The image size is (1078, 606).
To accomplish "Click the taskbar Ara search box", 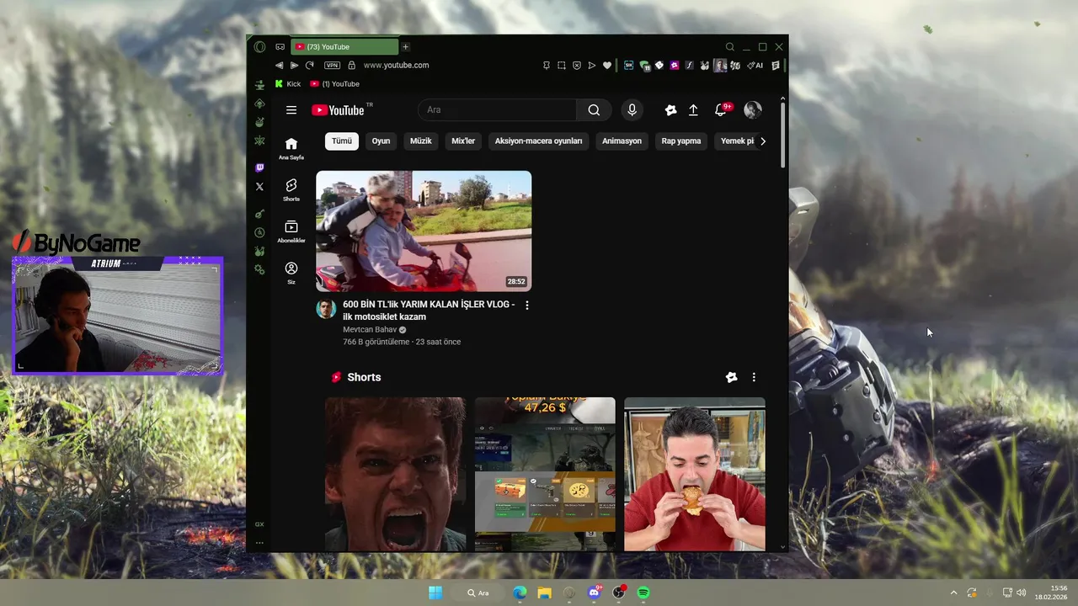I will [478, 593].
